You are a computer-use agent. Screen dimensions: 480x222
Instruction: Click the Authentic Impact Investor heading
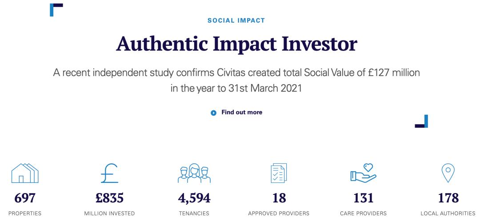pyautogui.click(x=236, y=44)
